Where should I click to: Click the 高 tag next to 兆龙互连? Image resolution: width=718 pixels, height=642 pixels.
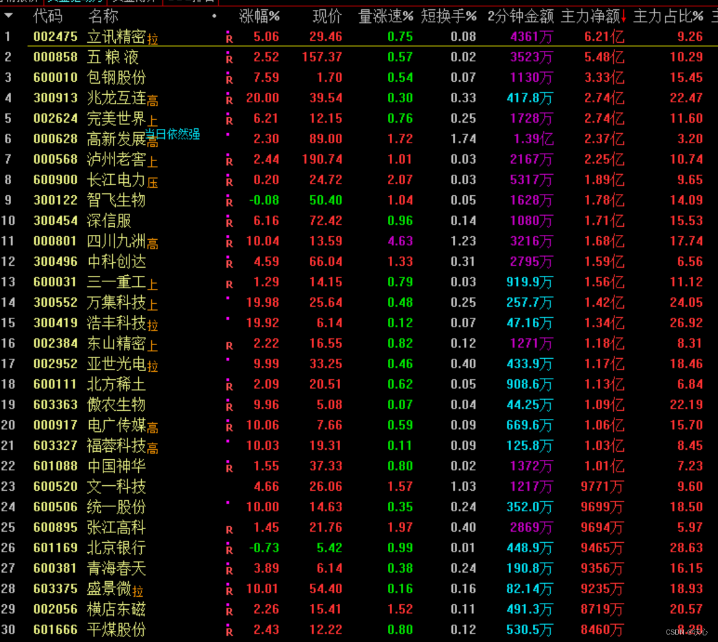[152, 101]
